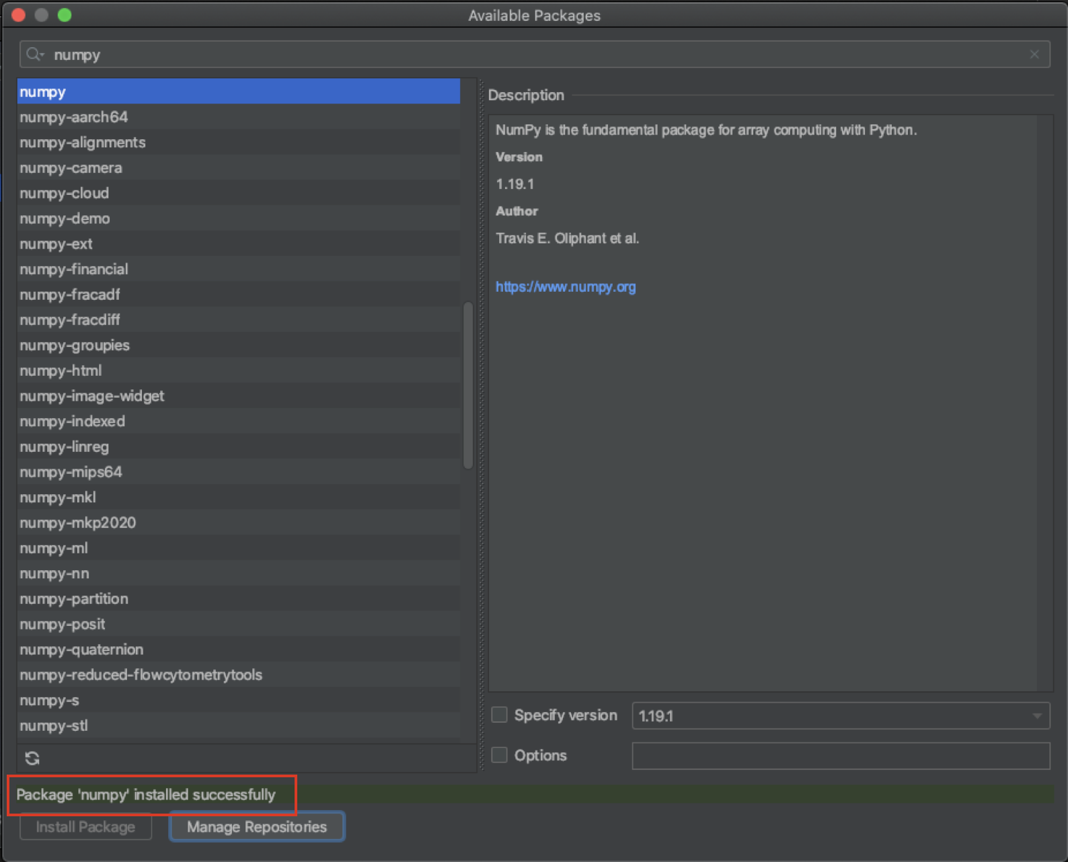This screenshot has height=862, width=1068.
Task: Click the search magnifier icon
Action: (34, 54)
